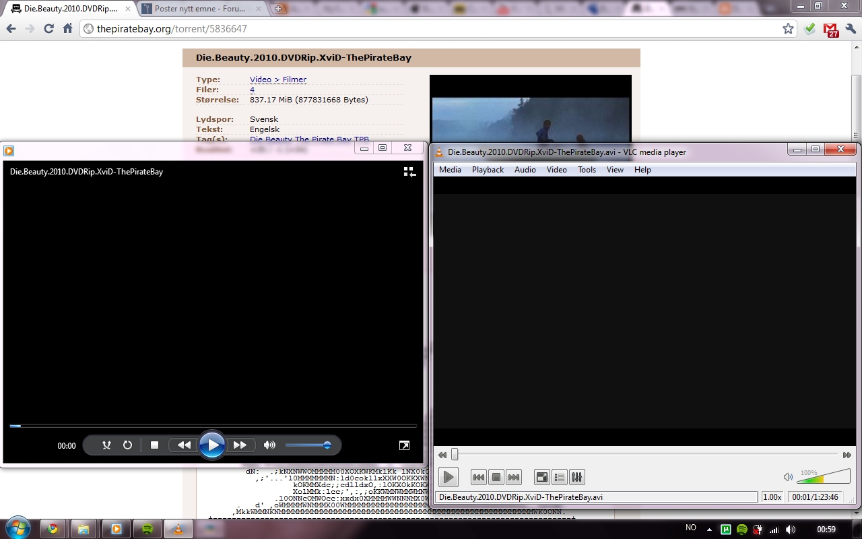Close the Poster nytt emne tab
Image resolution: width=862 pixels, height=539 pixels.
[x=259, y=9]
